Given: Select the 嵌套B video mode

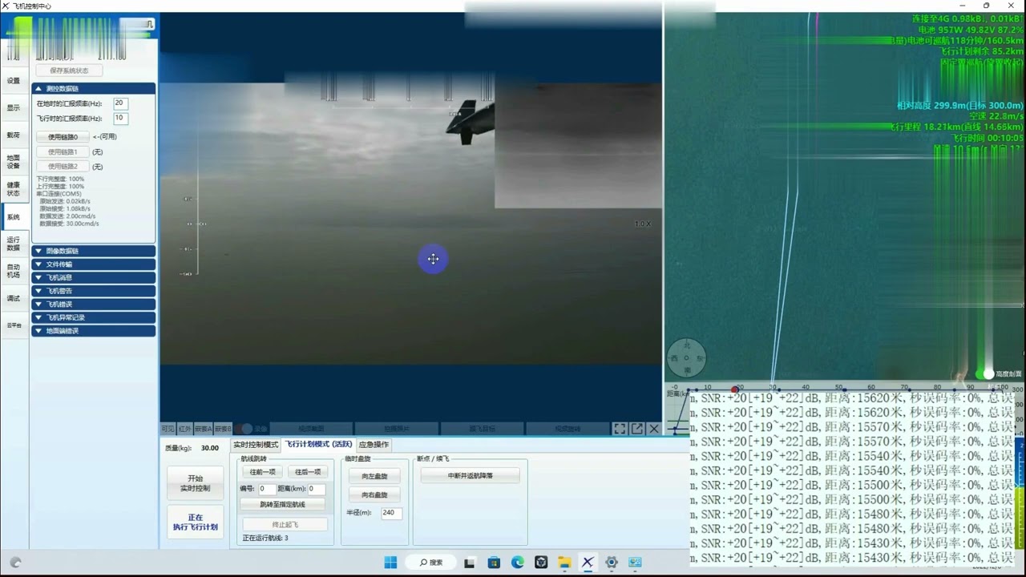Looking at the screenshot, I should point(222,429).
